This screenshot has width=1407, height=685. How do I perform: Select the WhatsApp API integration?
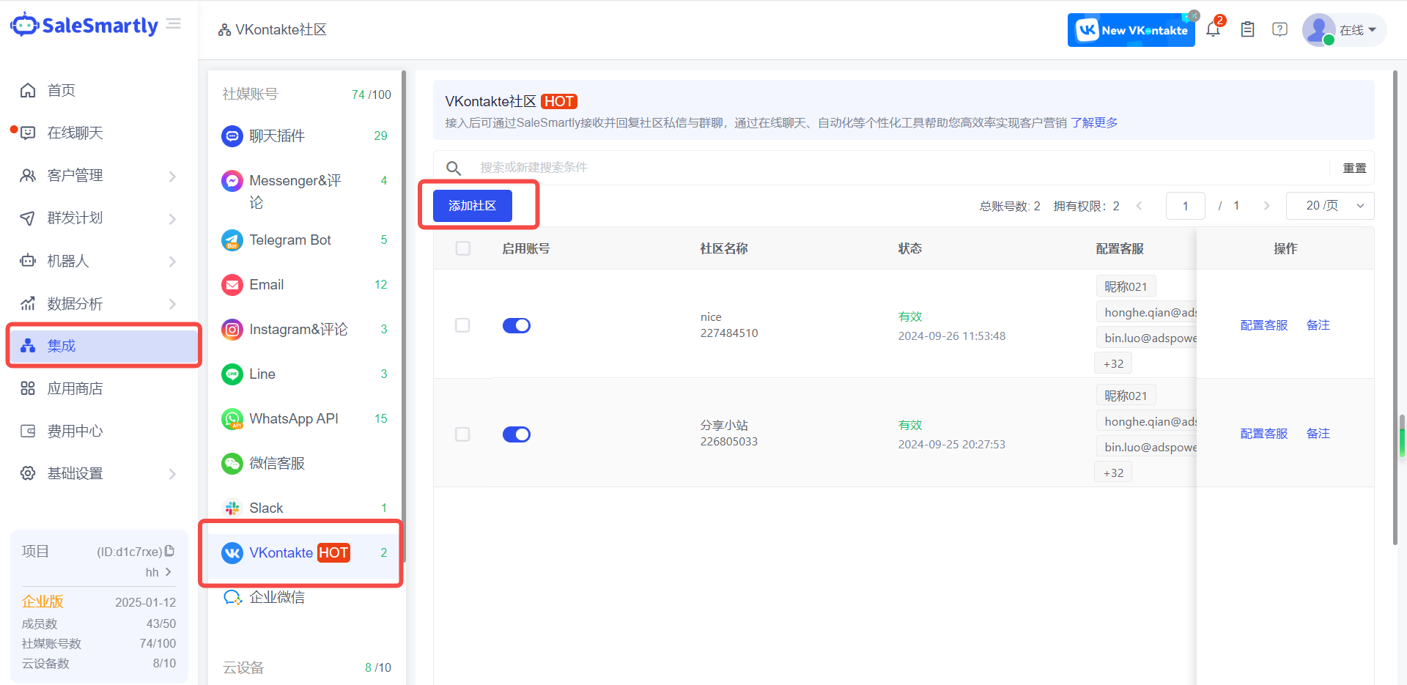click(x=293, y=418)
